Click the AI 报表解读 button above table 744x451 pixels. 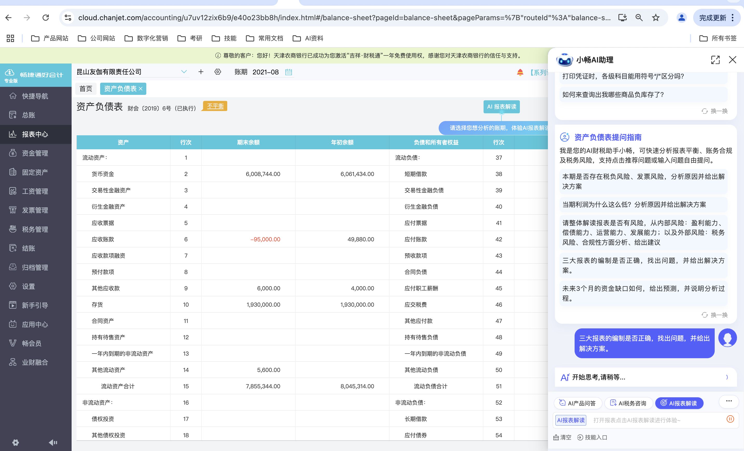[x=501, y=107]
